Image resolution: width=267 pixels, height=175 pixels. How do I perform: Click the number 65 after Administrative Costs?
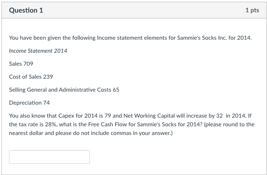[x=116, y=90]
